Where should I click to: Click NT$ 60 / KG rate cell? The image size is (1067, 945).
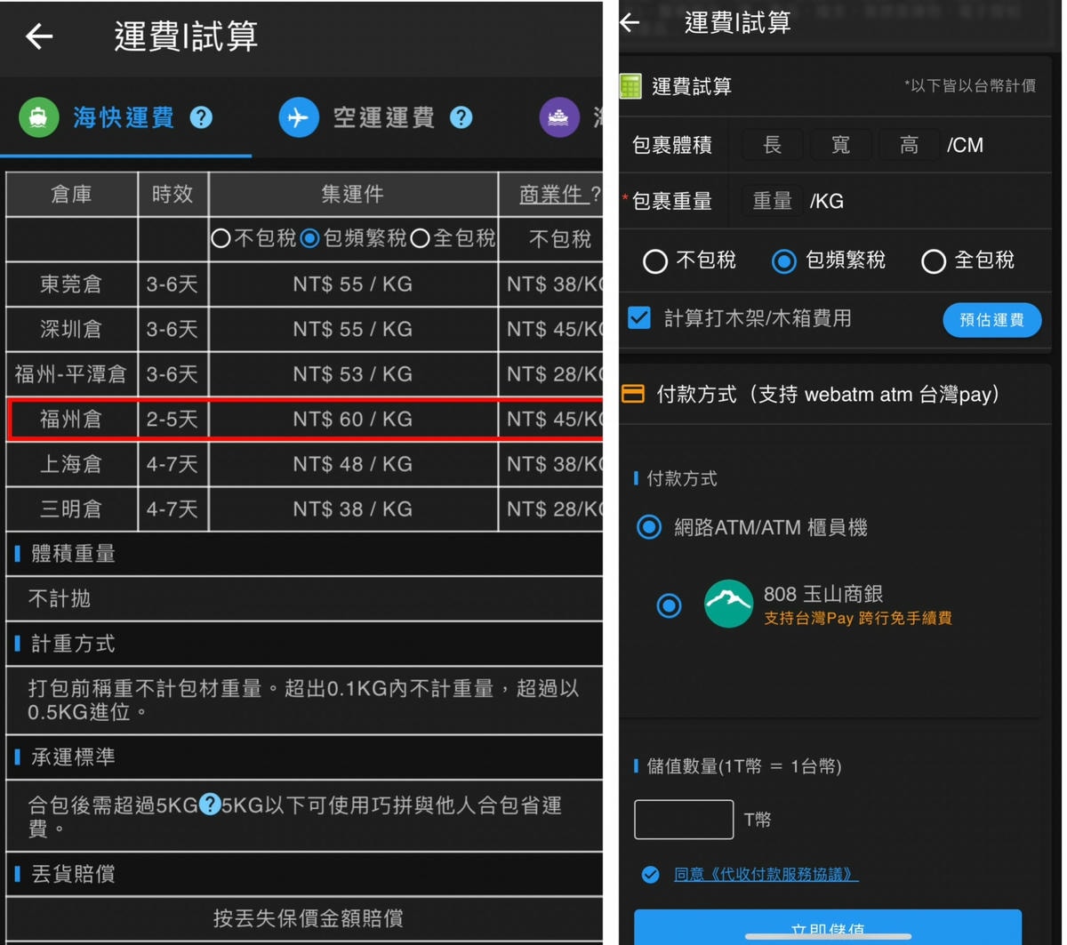[353, 420]
